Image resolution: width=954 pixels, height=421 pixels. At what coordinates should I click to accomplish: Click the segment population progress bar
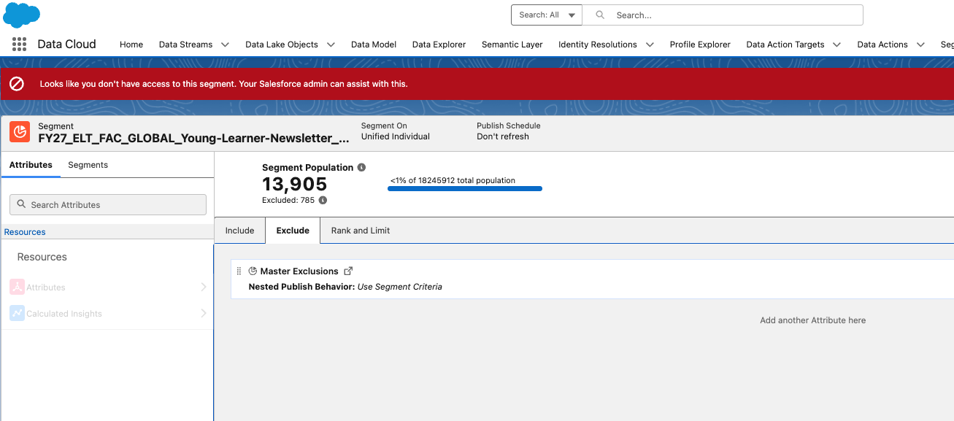465,189
